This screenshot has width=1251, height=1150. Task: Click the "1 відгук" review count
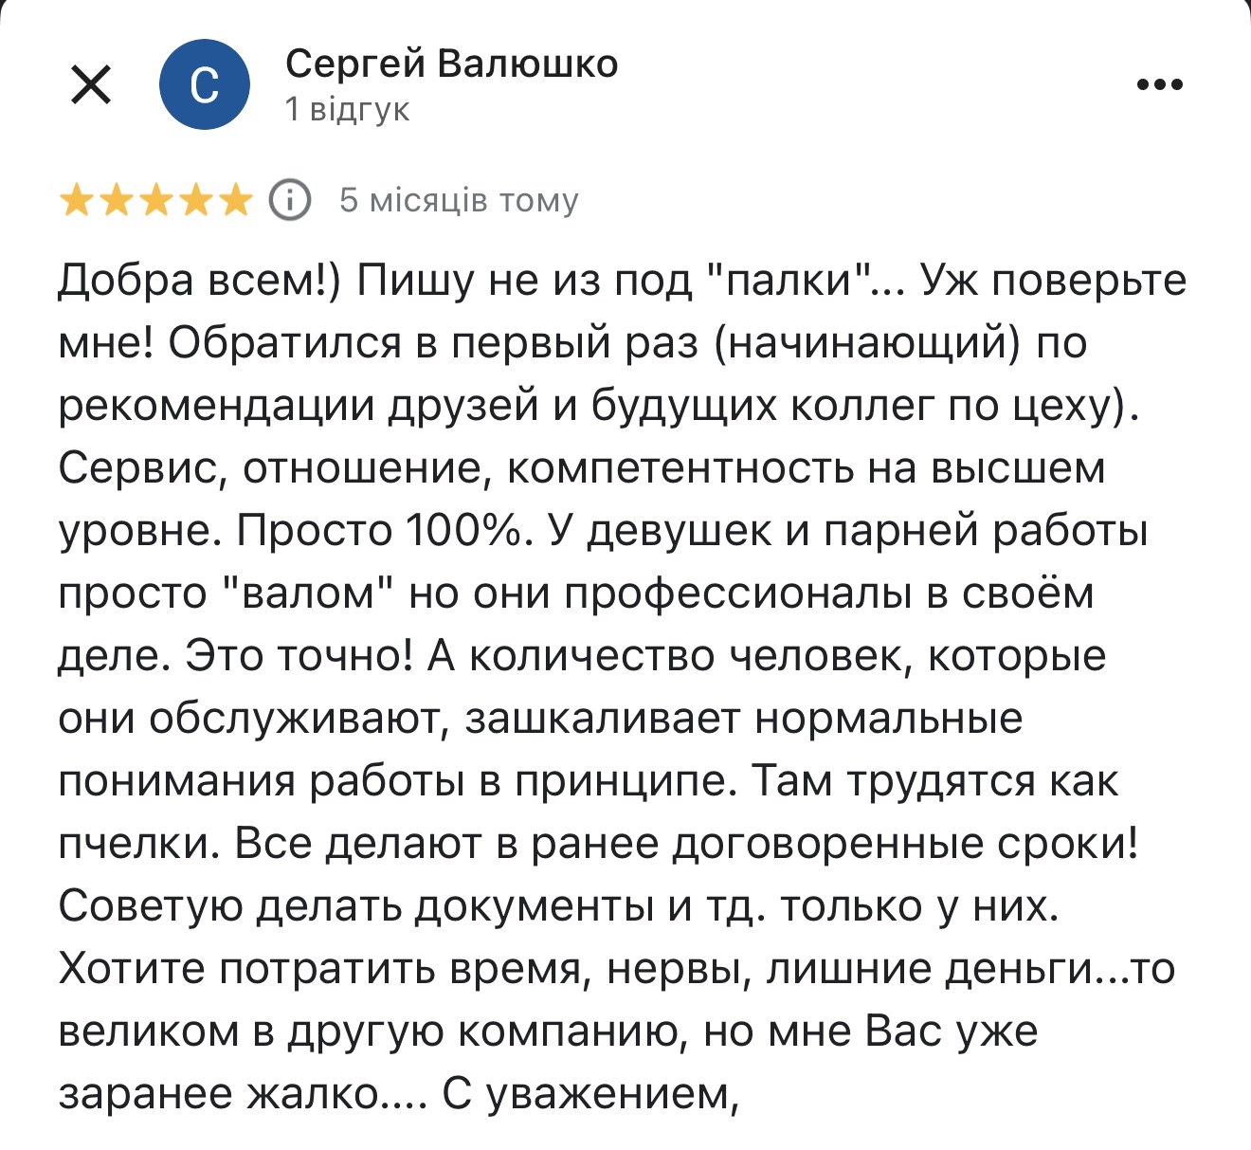[347, 110]
